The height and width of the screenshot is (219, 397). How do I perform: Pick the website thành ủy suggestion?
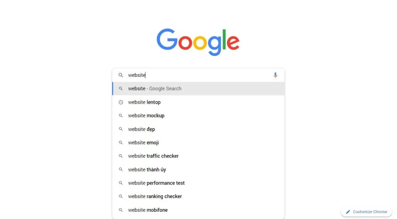198,169
